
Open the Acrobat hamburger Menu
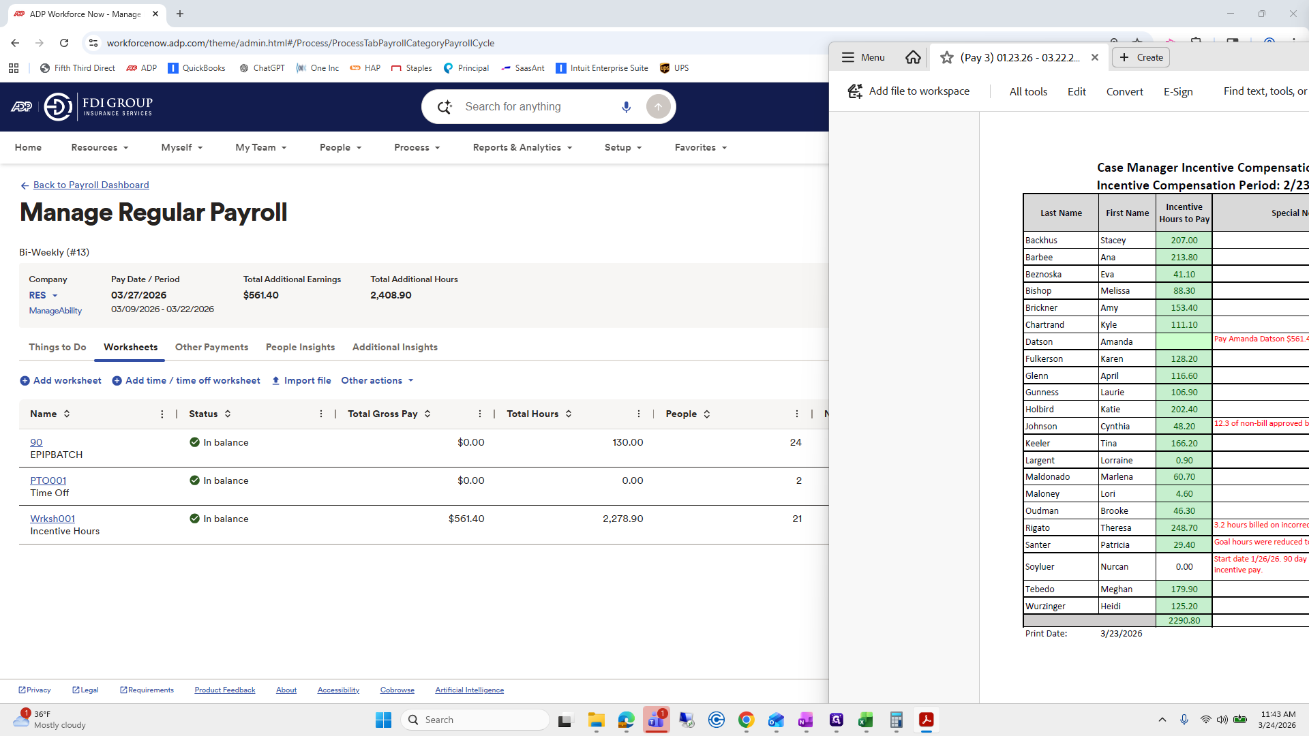[x=862, y=57]
